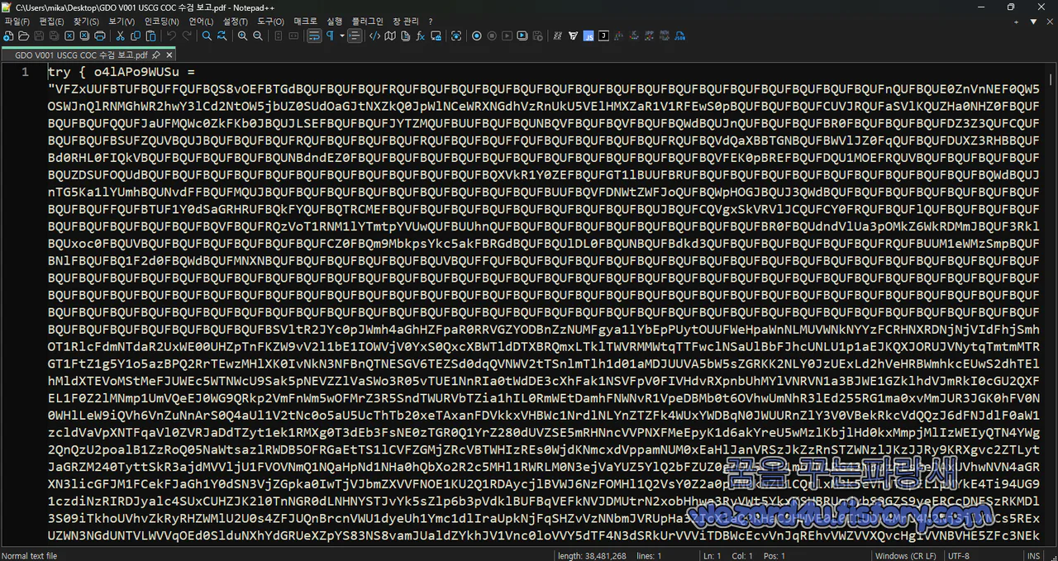Print the document via the Print icon
Screen dimensions: 1058x561
click(x=100, y=36)
